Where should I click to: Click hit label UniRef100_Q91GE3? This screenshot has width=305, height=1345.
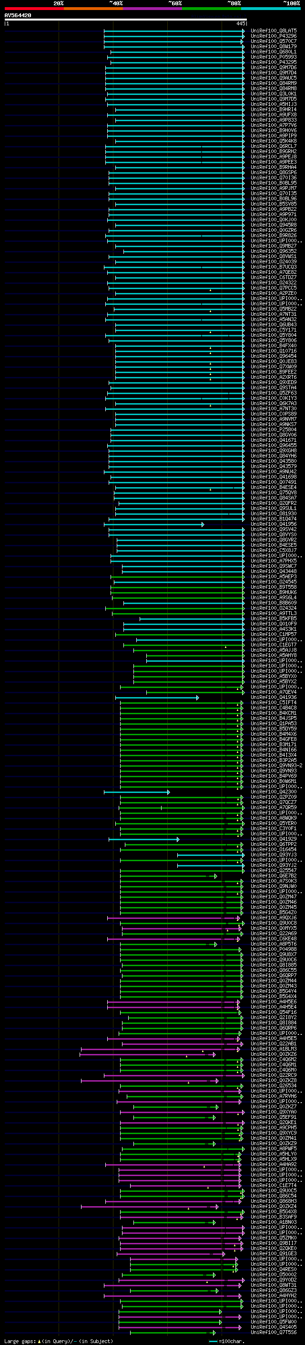[x=274, y=1253]
